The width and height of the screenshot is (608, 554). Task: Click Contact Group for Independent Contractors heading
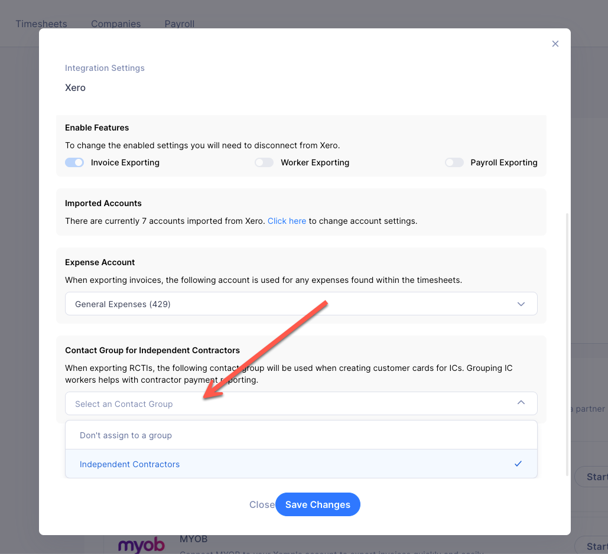coord(152,350)
